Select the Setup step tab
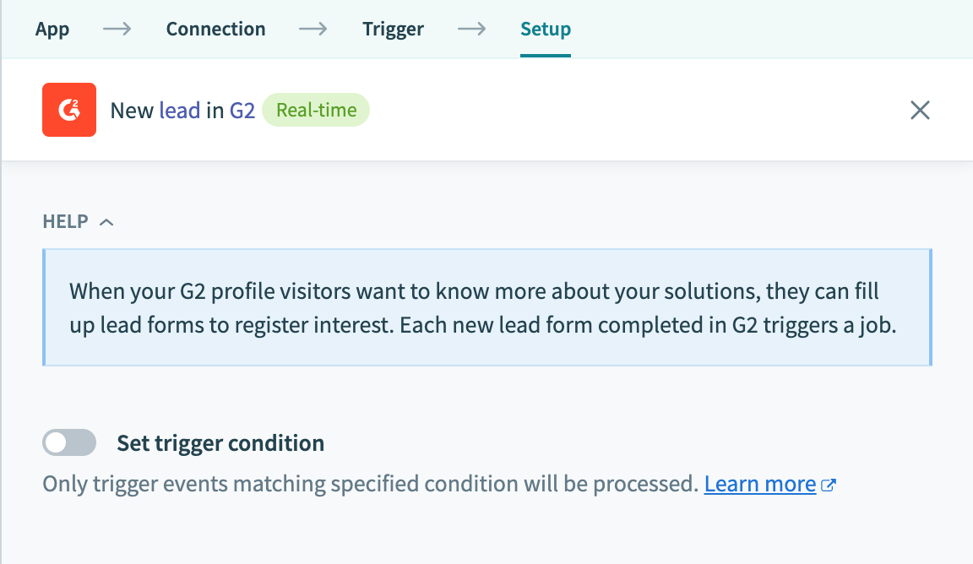973x564 pixels. pos(545,30)
